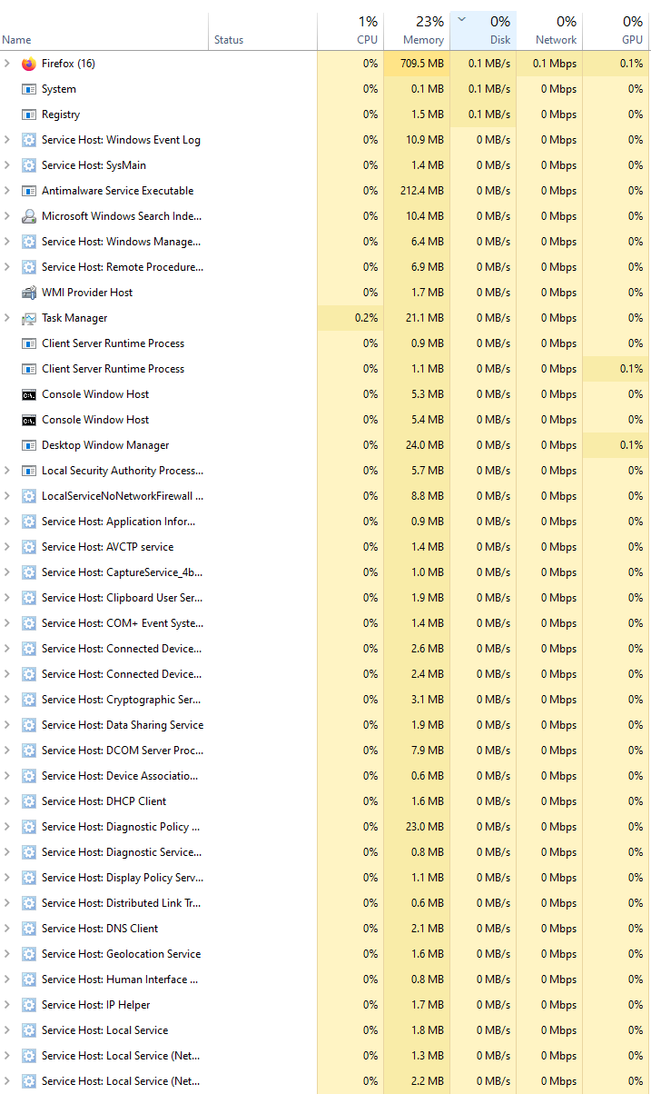Select Windows Event Log memory 10.9 MB

424,140
